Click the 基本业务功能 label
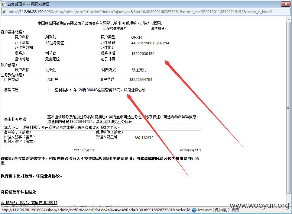The height and width of the screenshot is (214, 292). 15,119
